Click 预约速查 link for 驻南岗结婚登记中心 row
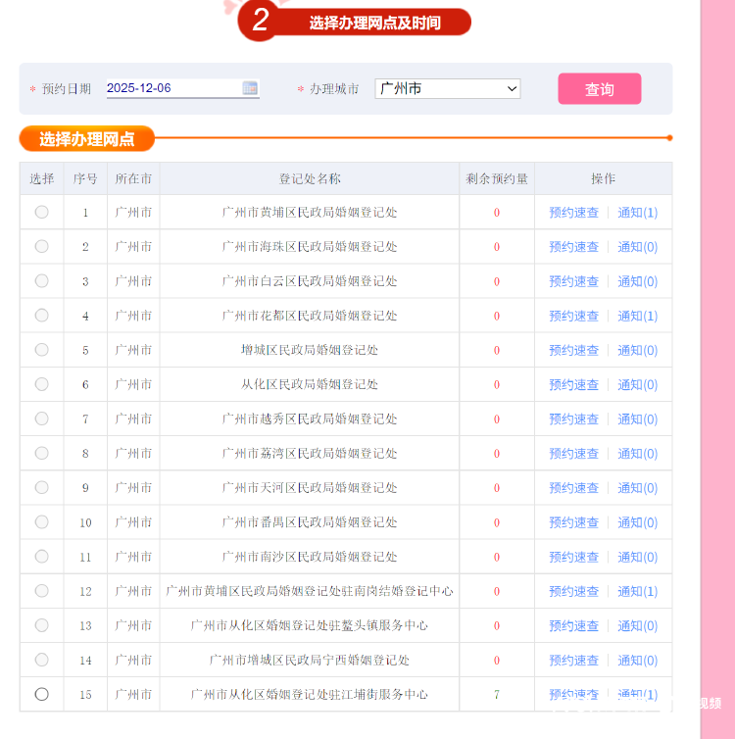735x739 pixels. click(574, 591)
